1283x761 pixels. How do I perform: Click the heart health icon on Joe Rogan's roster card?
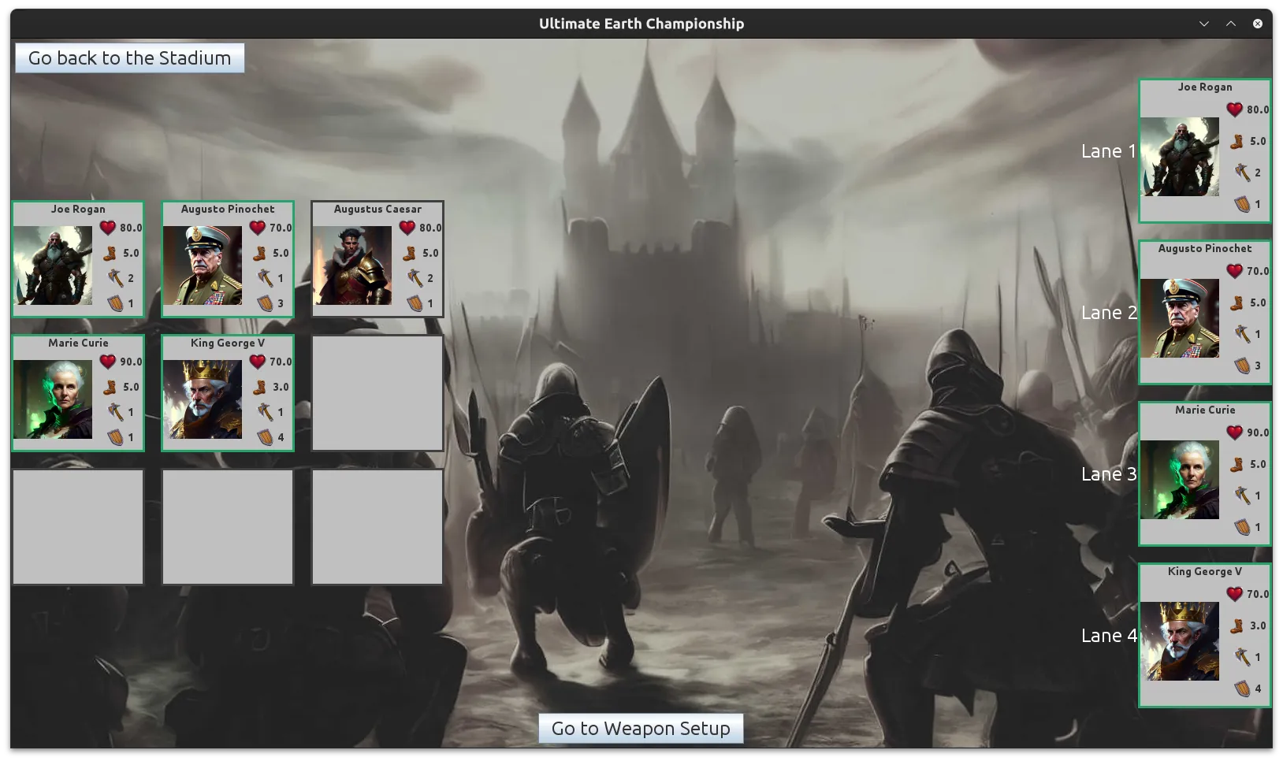[x=106, y=228]
